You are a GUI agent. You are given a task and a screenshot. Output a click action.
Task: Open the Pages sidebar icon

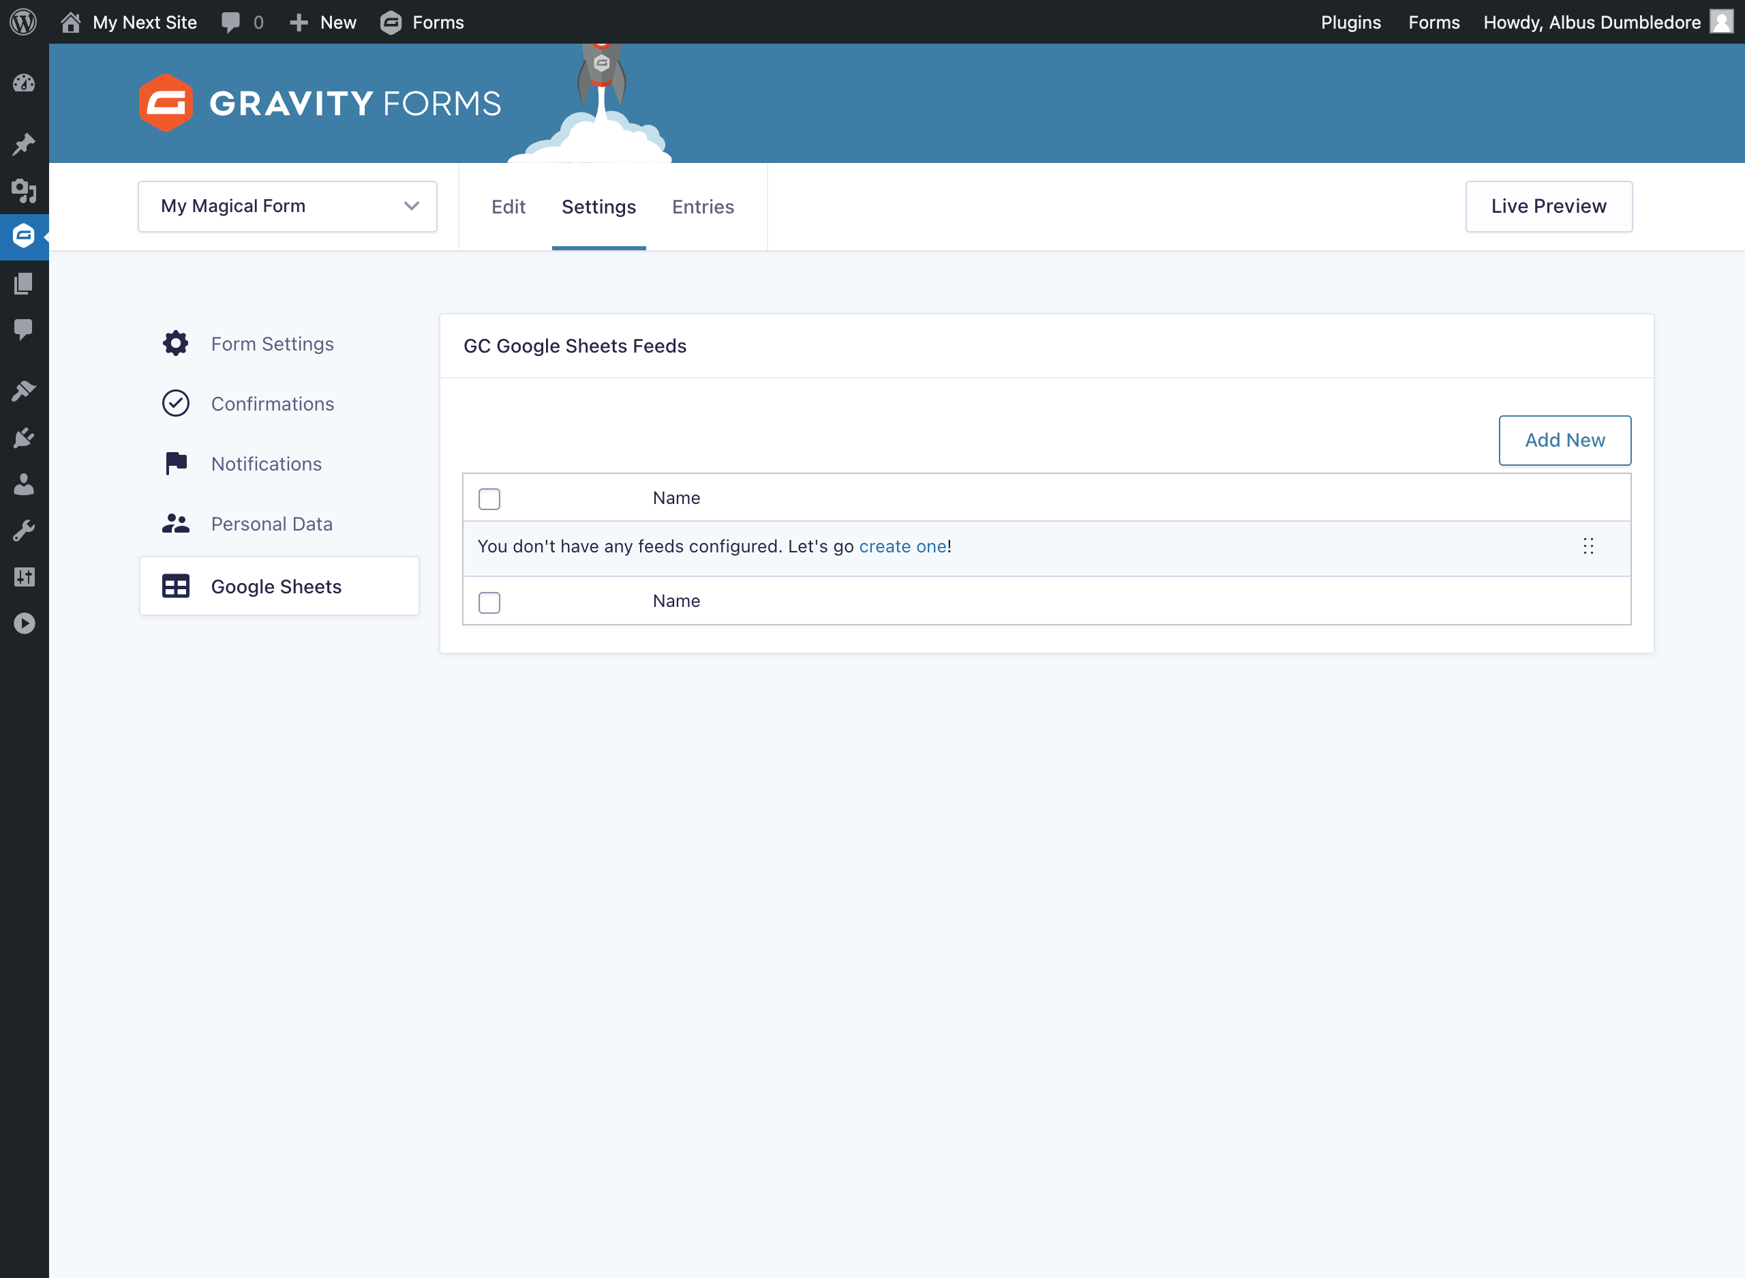pos(24,283)
